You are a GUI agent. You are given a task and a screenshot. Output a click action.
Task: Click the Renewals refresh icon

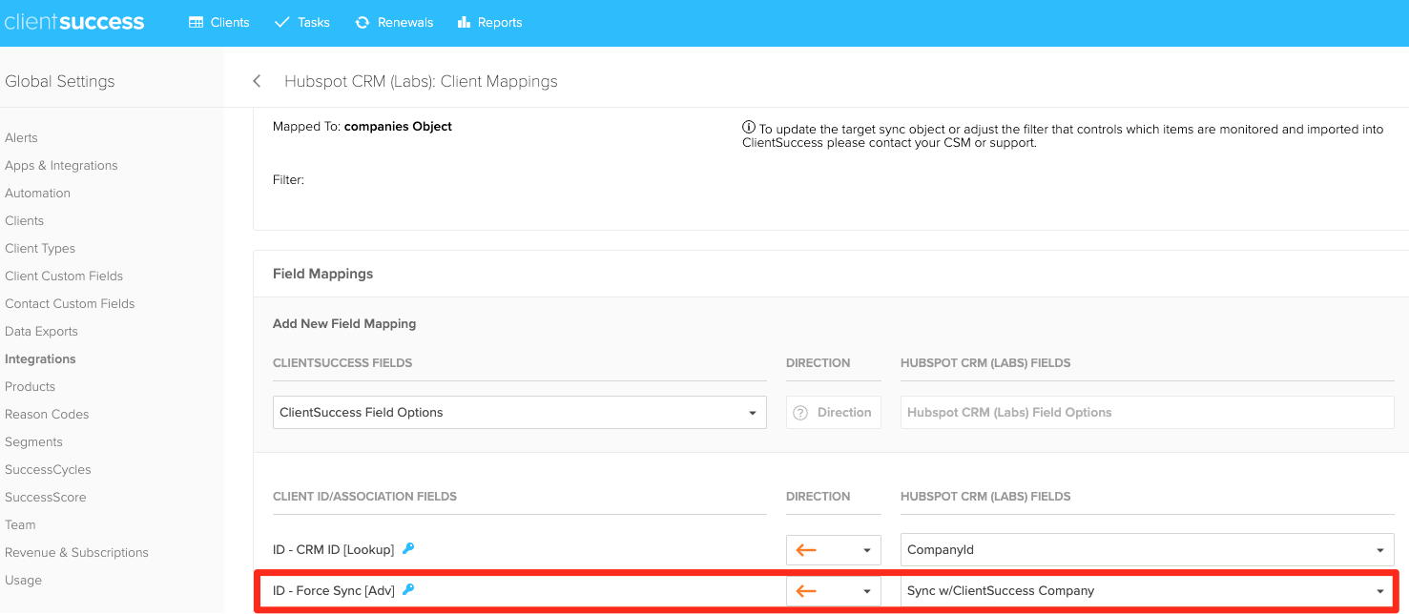coord(363,22)
